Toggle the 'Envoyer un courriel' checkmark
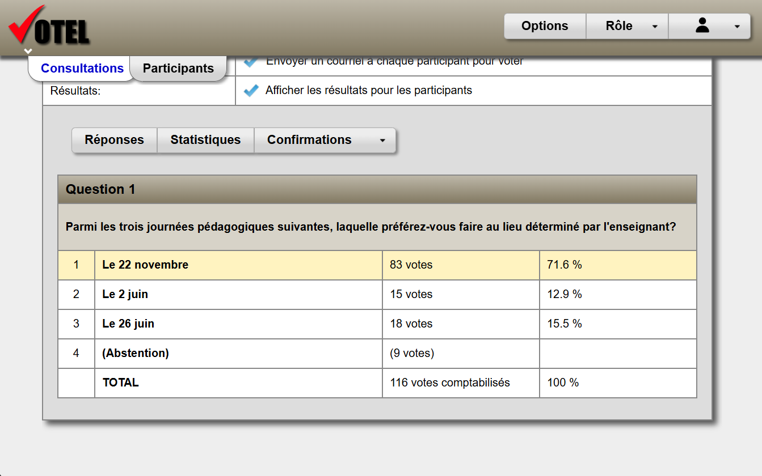Image resolution: width=762 pixels, height=476 pixels. coord(251,61)
